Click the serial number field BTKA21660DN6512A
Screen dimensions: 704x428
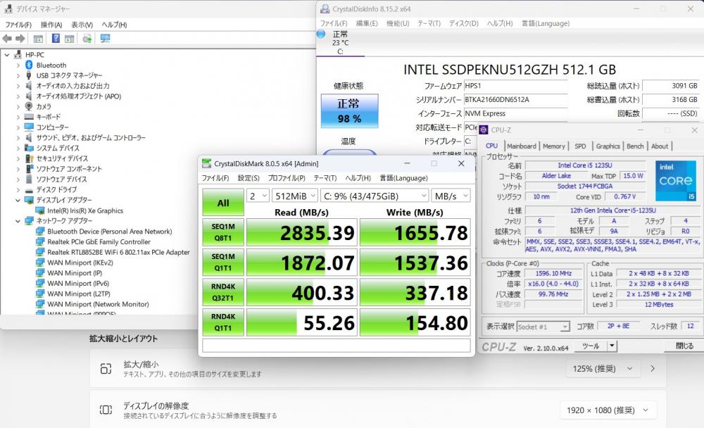click(515, 100)
